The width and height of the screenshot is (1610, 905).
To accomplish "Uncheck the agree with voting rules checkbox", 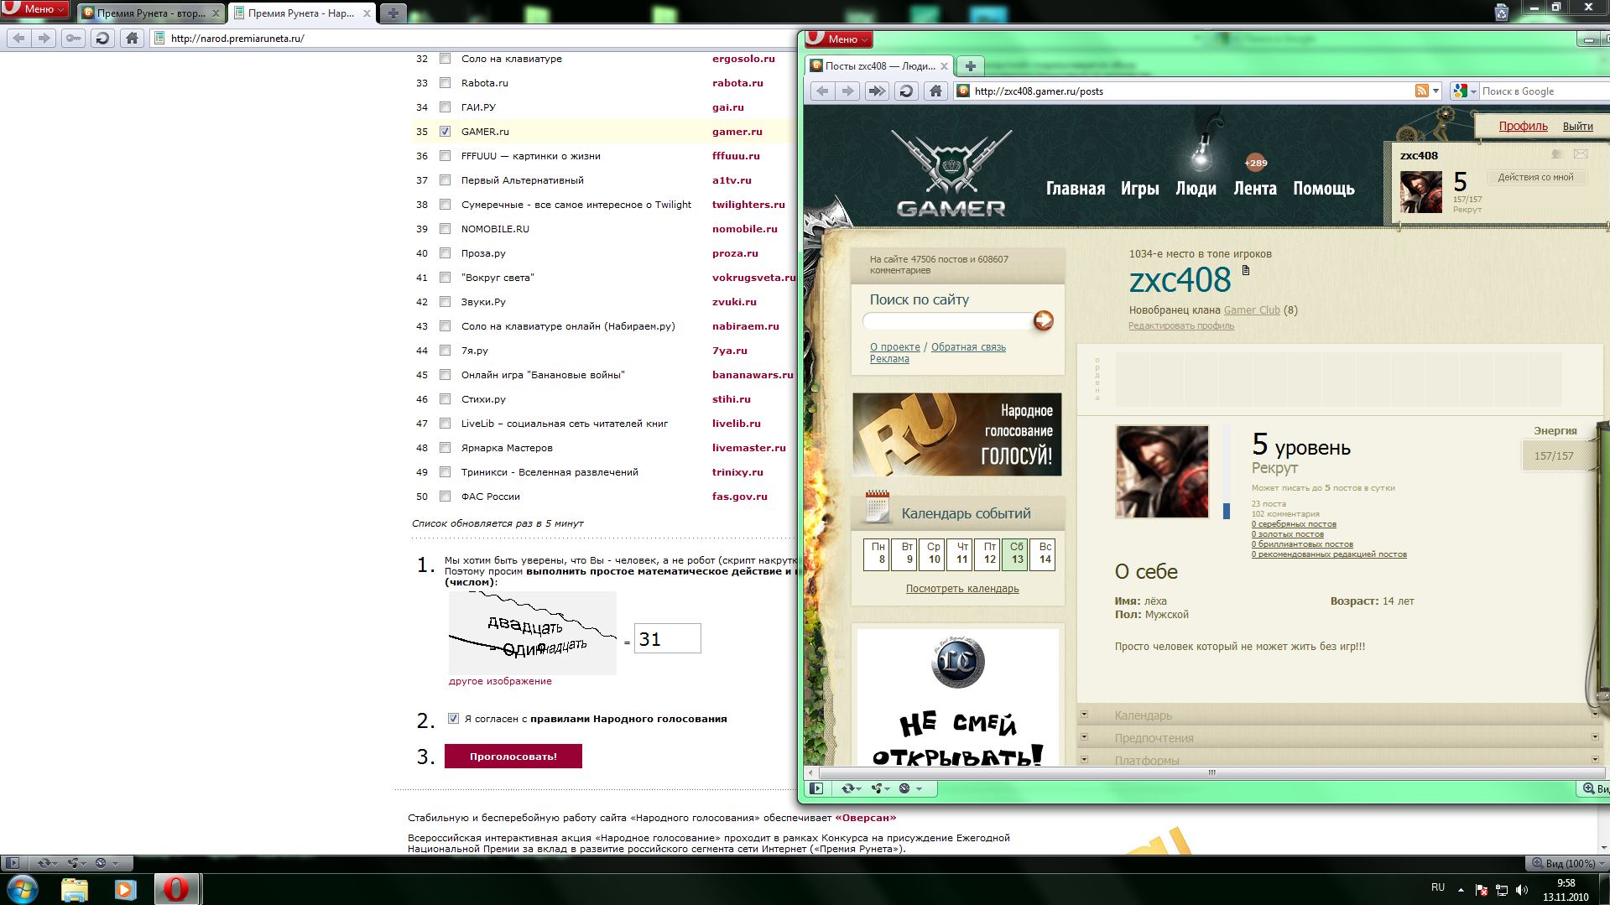I will click(453, 719).
